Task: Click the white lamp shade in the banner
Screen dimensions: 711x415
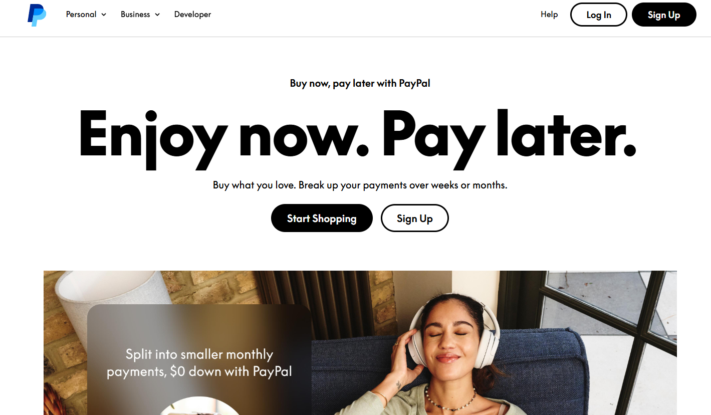Action: 108,301
